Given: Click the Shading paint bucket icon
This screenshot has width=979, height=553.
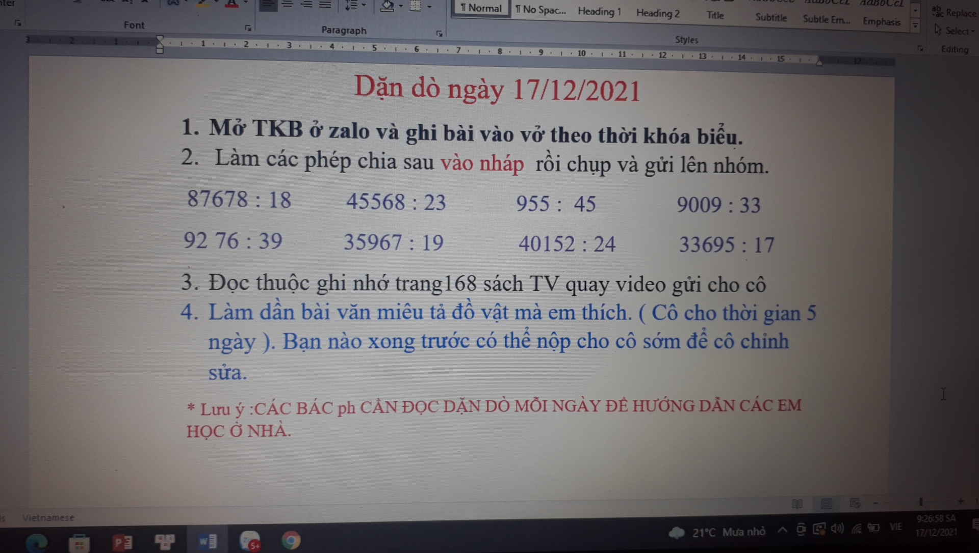Looking at the screenshot, I should (x=387, y=6).
